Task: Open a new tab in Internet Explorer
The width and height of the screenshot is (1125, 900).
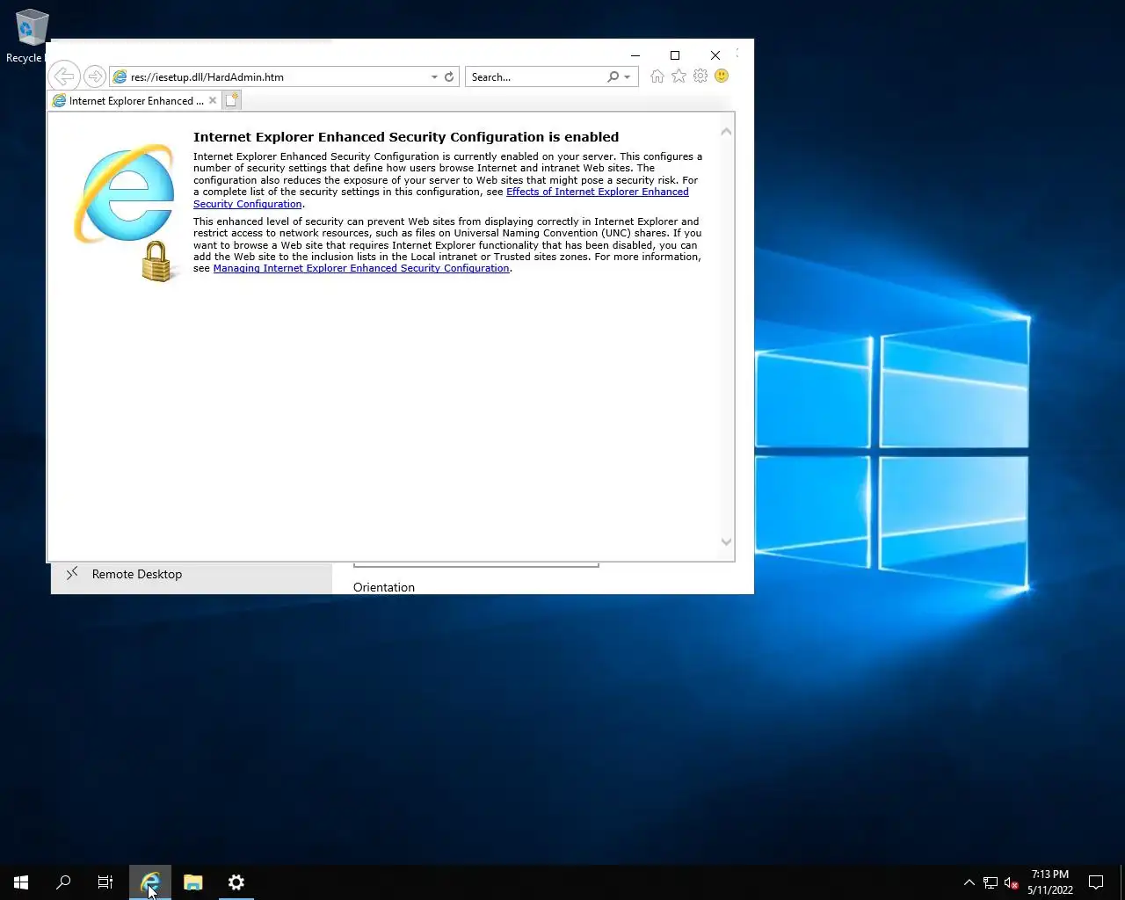Action: [x=231, y=101]
